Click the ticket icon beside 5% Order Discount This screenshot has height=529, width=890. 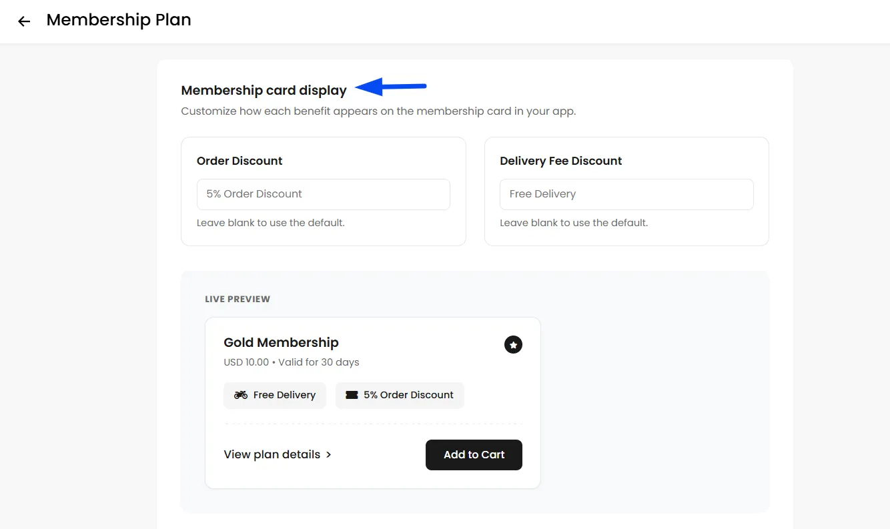352,395
